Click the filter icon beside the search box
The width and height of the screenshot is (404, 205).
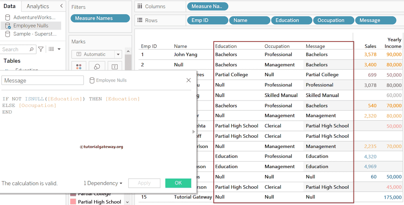coord(41,49)
